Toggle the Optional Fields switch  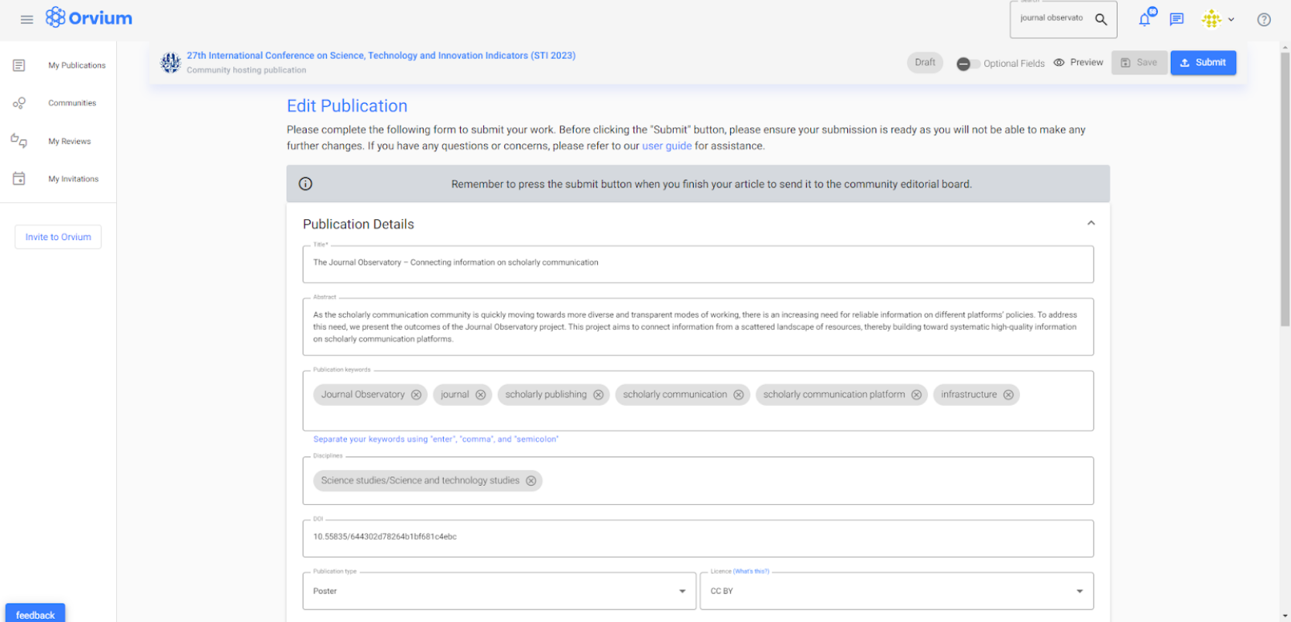(968, 64)
